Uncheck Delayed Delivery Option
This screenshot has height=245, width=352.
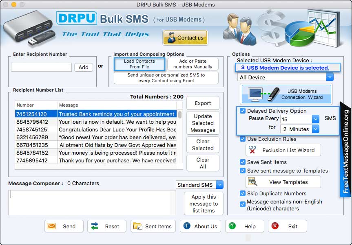(x=242, y=111)
